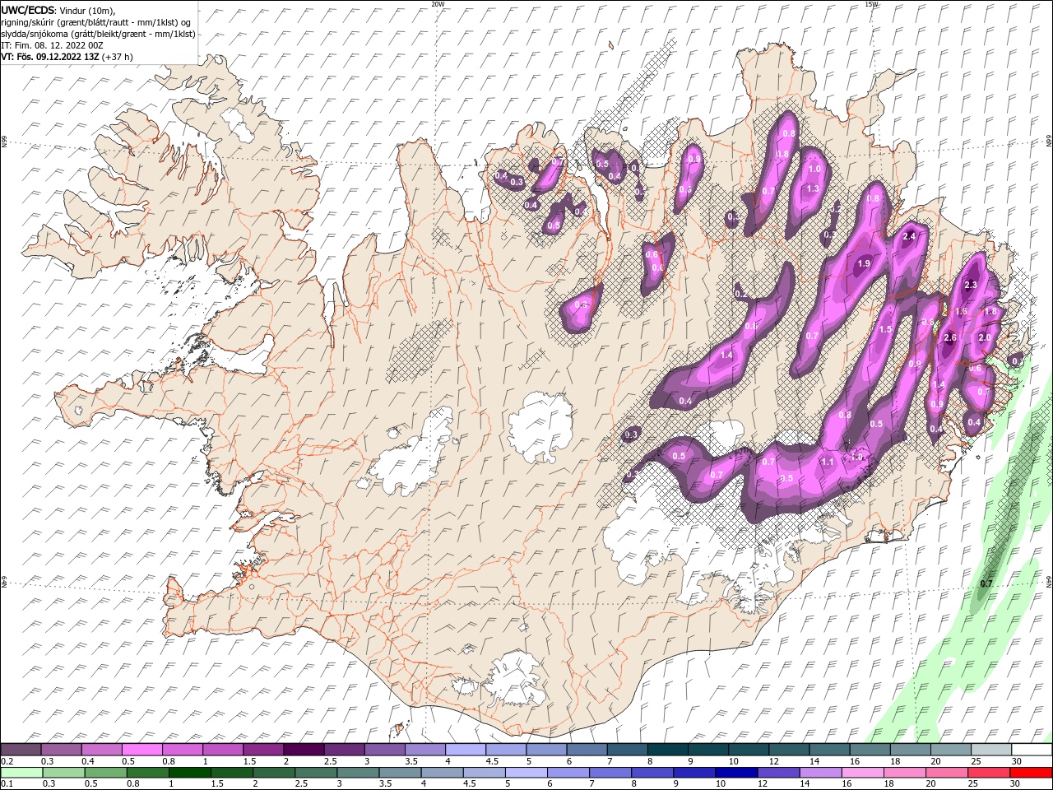Pick the light violet 14 swatch in bottom legend row

tap(820, 773)
